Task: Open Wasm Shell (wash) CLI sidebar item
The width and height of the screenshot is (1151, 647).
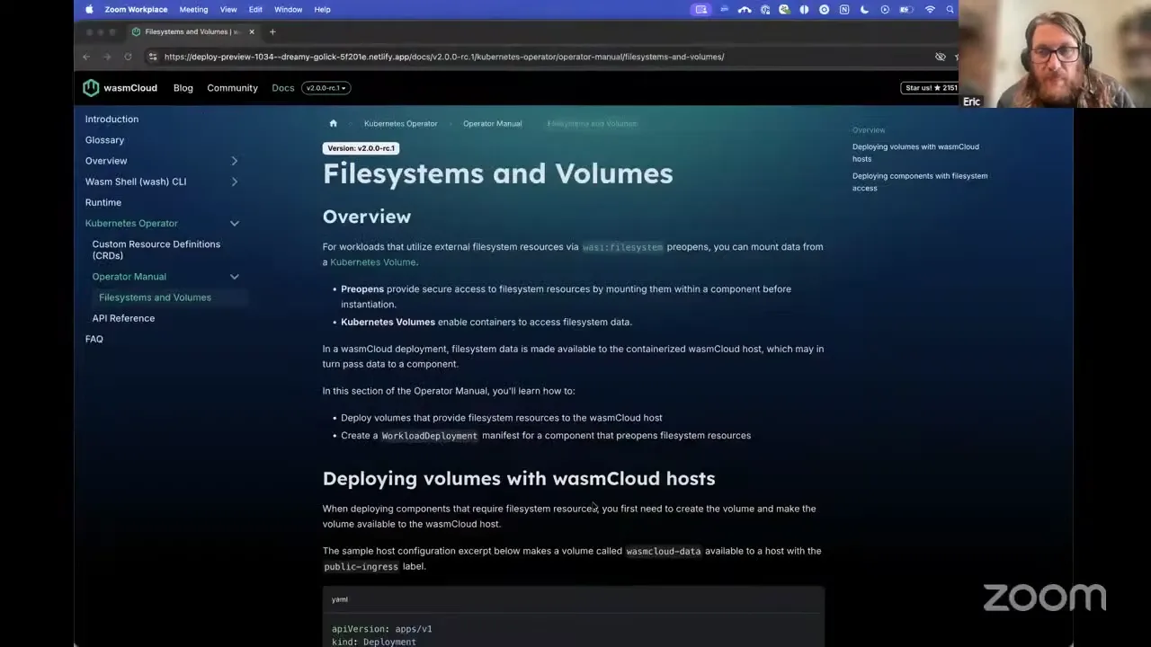Action: click(136, 182)
